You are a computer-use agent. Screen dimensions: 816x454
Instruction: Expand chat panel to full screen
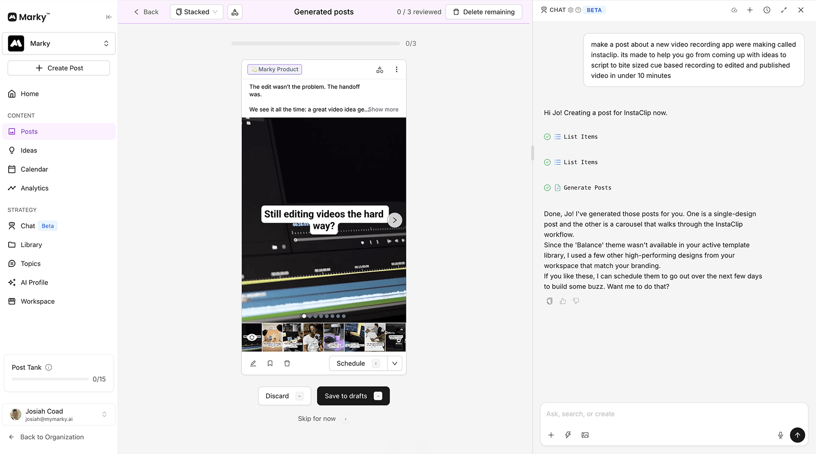[x=784, y=10]
